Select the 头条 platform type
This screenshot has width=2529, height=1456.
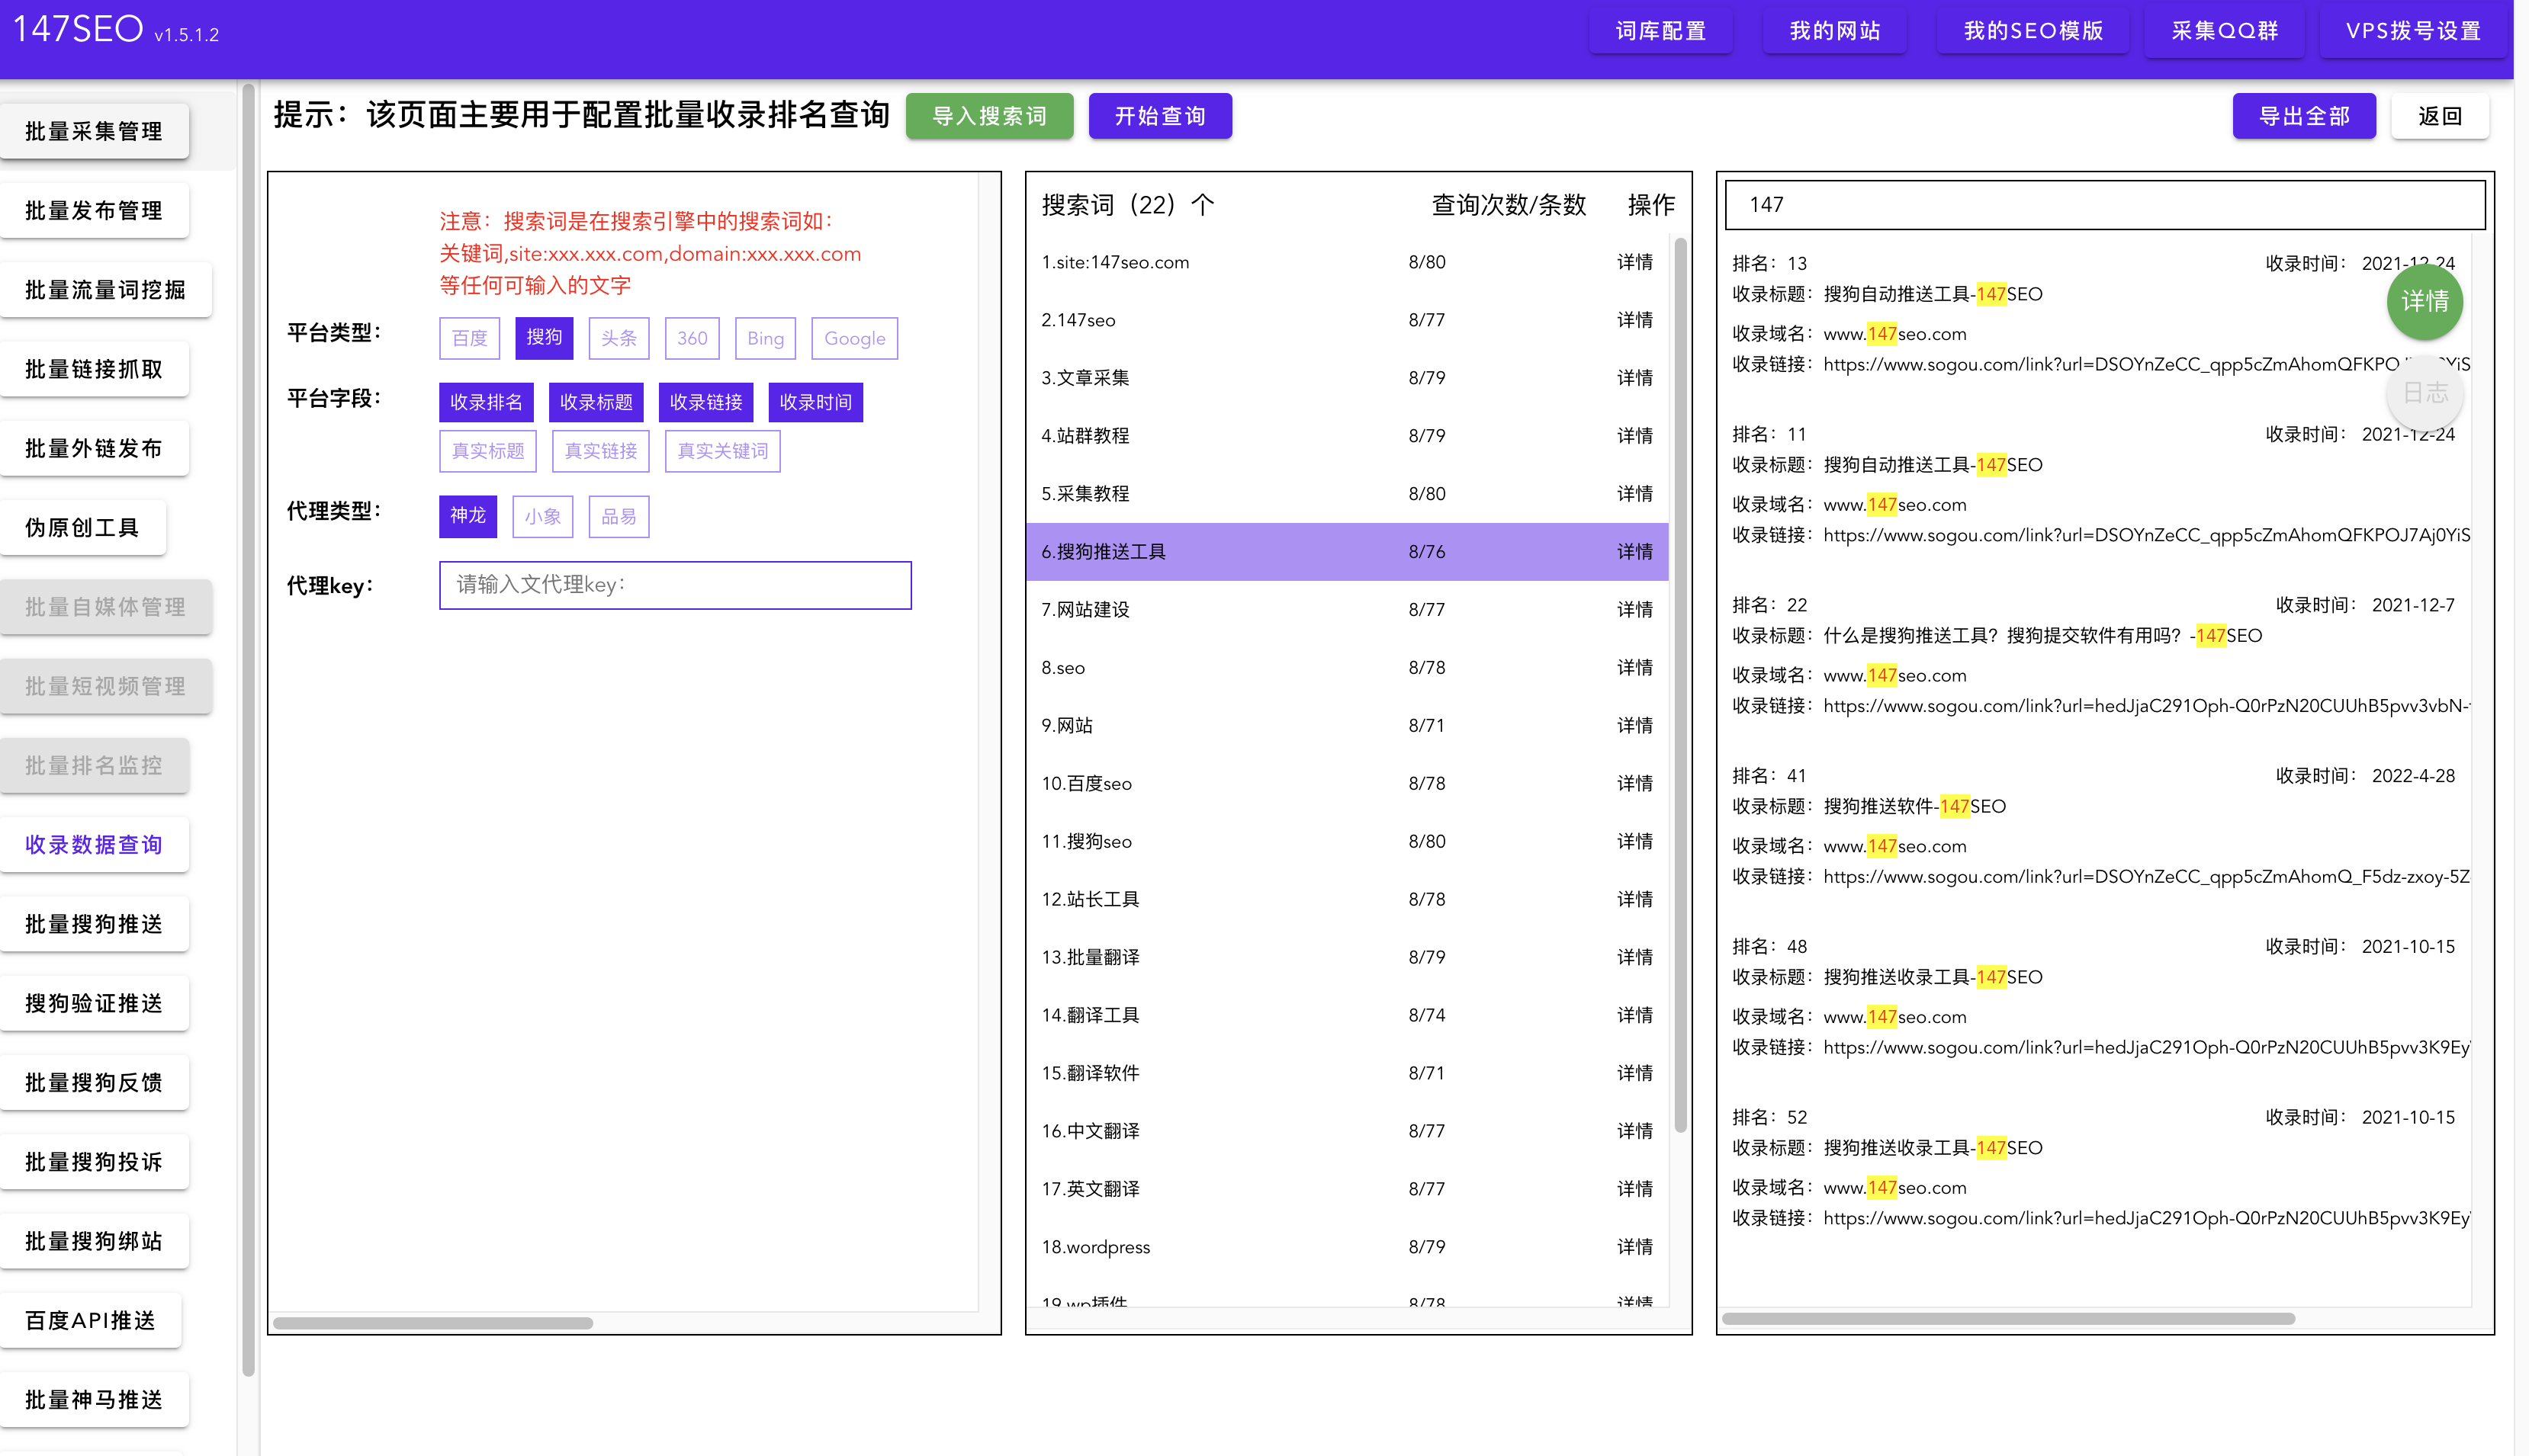click(x=619, y=338)
